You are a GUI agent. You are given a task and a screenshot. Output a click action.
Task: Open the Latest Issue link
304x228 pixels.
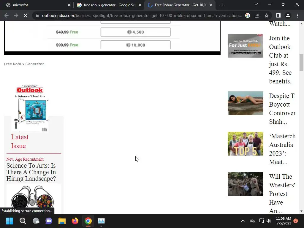[x=20, y=141]
